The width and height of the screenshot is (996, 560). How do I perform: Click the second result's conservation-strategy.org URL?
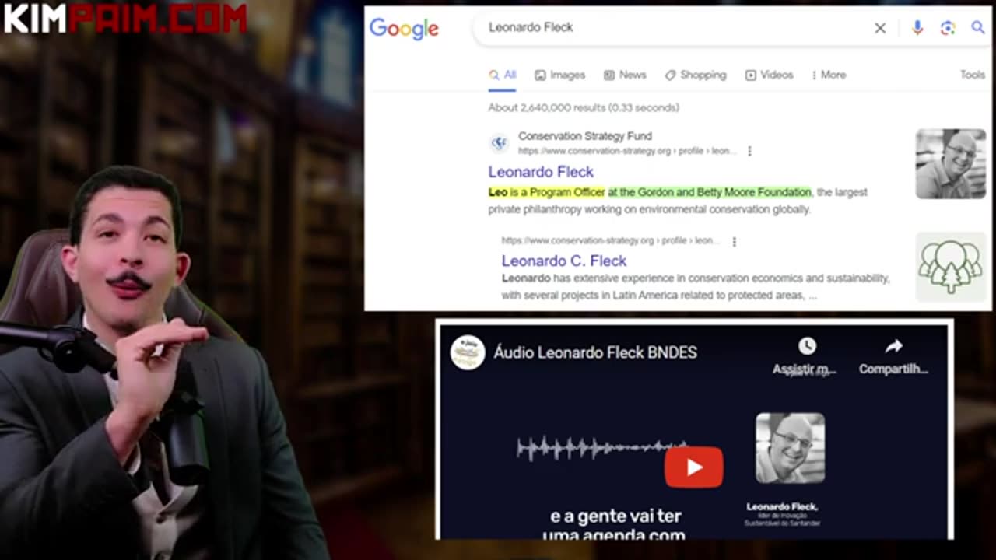pos(611,241)
